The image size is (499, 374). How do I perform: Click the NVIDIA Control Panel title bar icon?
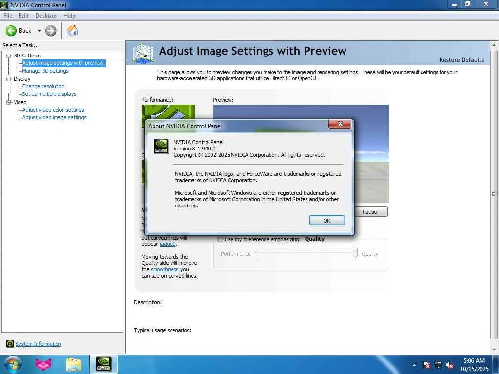(x=4, y=5)
